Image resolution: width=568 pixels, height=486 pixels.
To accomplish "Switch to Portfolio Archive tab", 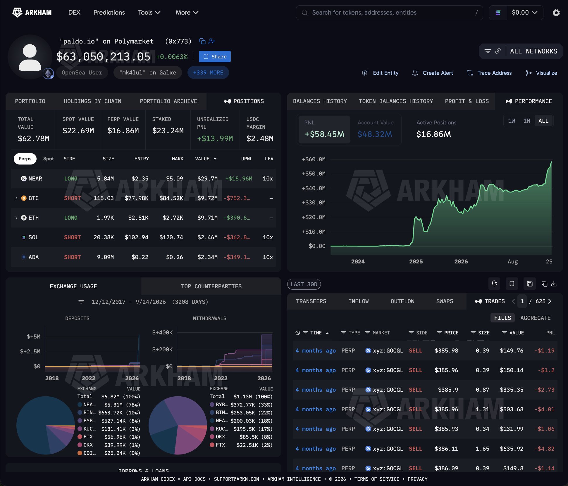I will [x=168, y=101].
